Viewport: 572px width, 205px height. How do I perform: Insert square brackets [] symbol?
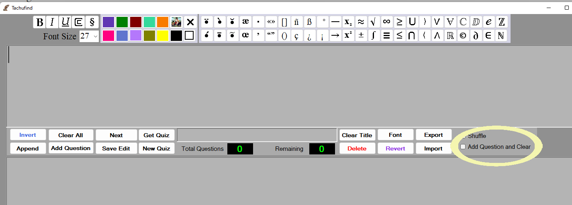(284, 22)
